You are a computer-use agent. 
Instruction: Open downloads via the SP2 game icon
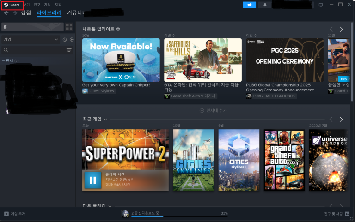coord(125,214)
